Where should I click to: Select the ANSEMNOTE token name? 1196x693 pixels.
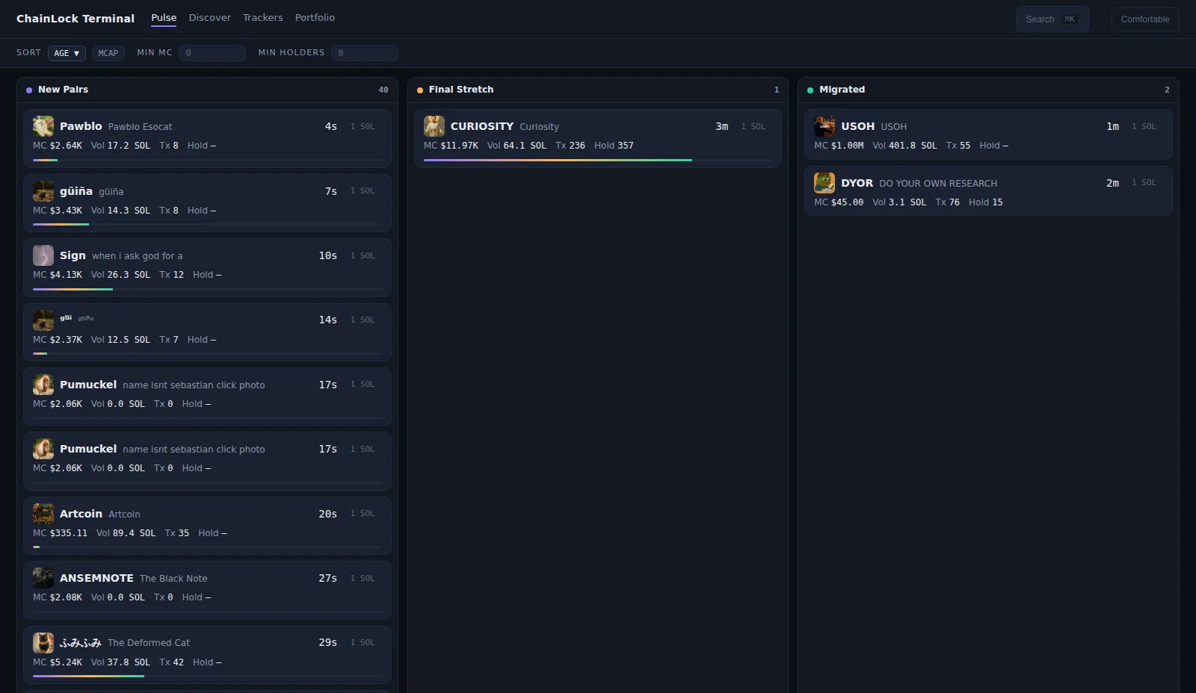[96, 578]
